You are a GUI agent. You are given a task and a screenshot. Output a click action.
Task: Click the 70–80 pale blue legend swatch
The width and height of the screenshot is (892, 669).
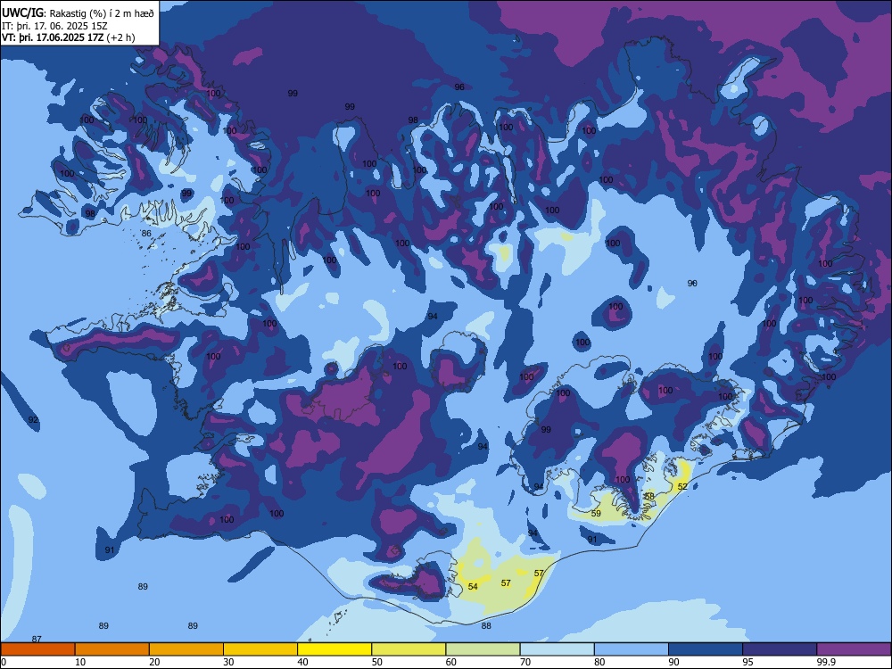[x=557, y=649]
